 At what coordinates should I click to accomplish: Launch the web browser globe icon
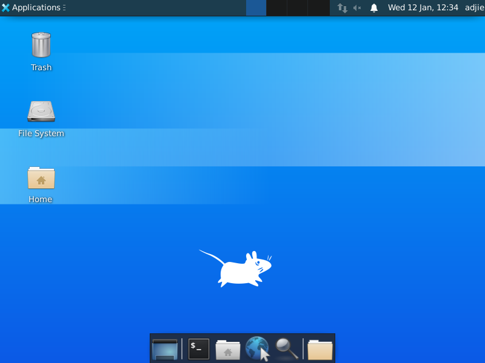point(257,349)
